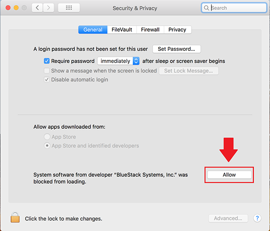Viewport: 270px width, 231px height.
Task: Switch to the FileVault tab
Action: point(121,30)
